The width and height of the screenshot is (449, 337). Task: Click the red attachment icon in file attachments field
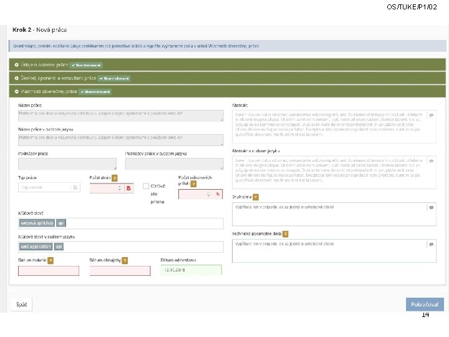[218, 194]
